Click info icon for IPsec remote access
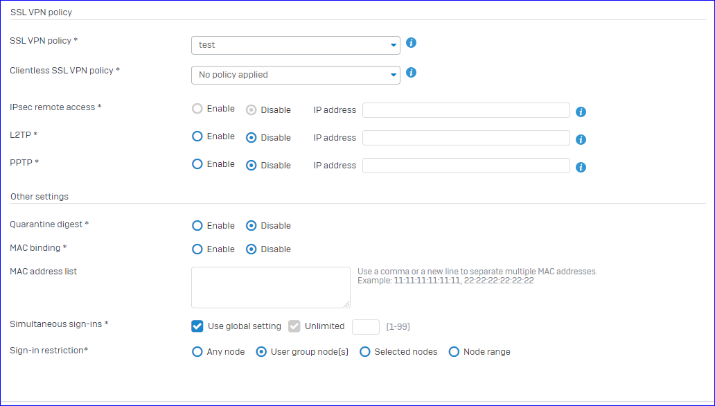 581,112
